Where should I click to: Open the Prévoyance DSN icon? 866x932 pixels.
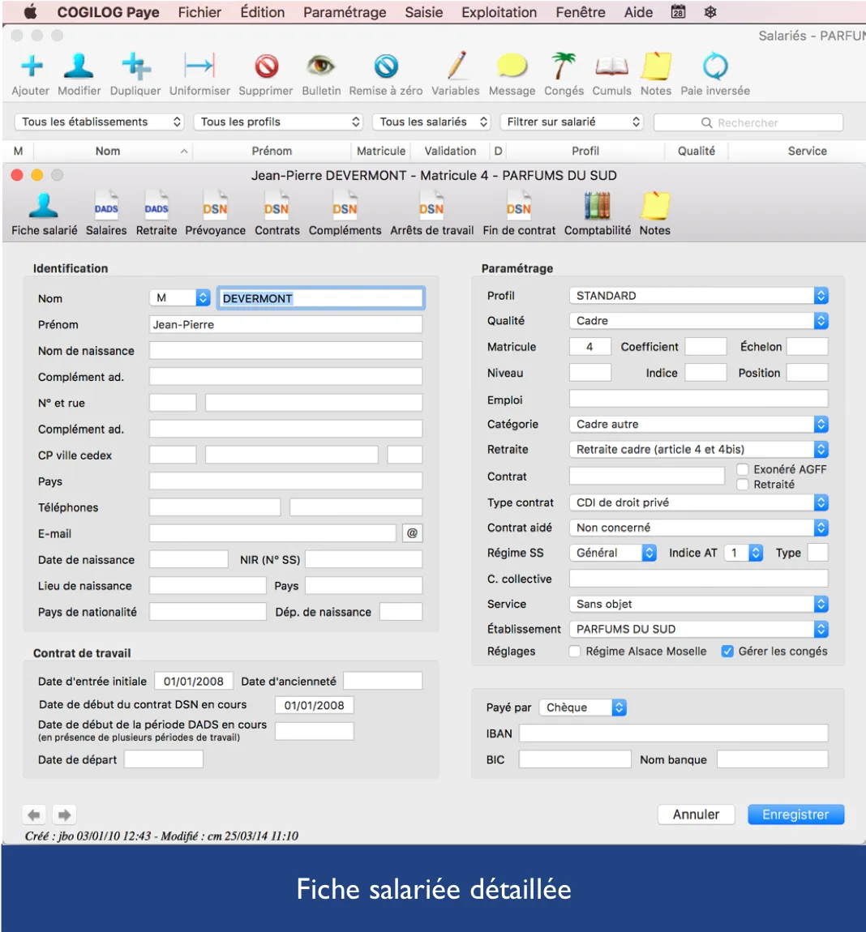[x=216, y=206]
